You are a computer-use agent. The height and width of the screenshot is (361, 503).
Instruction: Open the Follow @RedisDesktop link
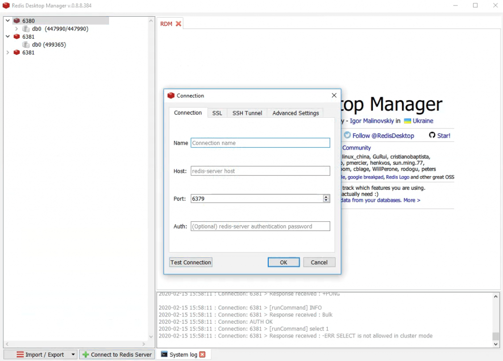click(x=383, y=135)
